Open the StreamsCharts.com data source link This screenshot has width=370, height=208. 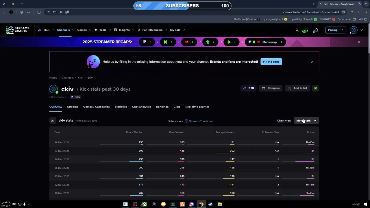(x=200, y=121)
